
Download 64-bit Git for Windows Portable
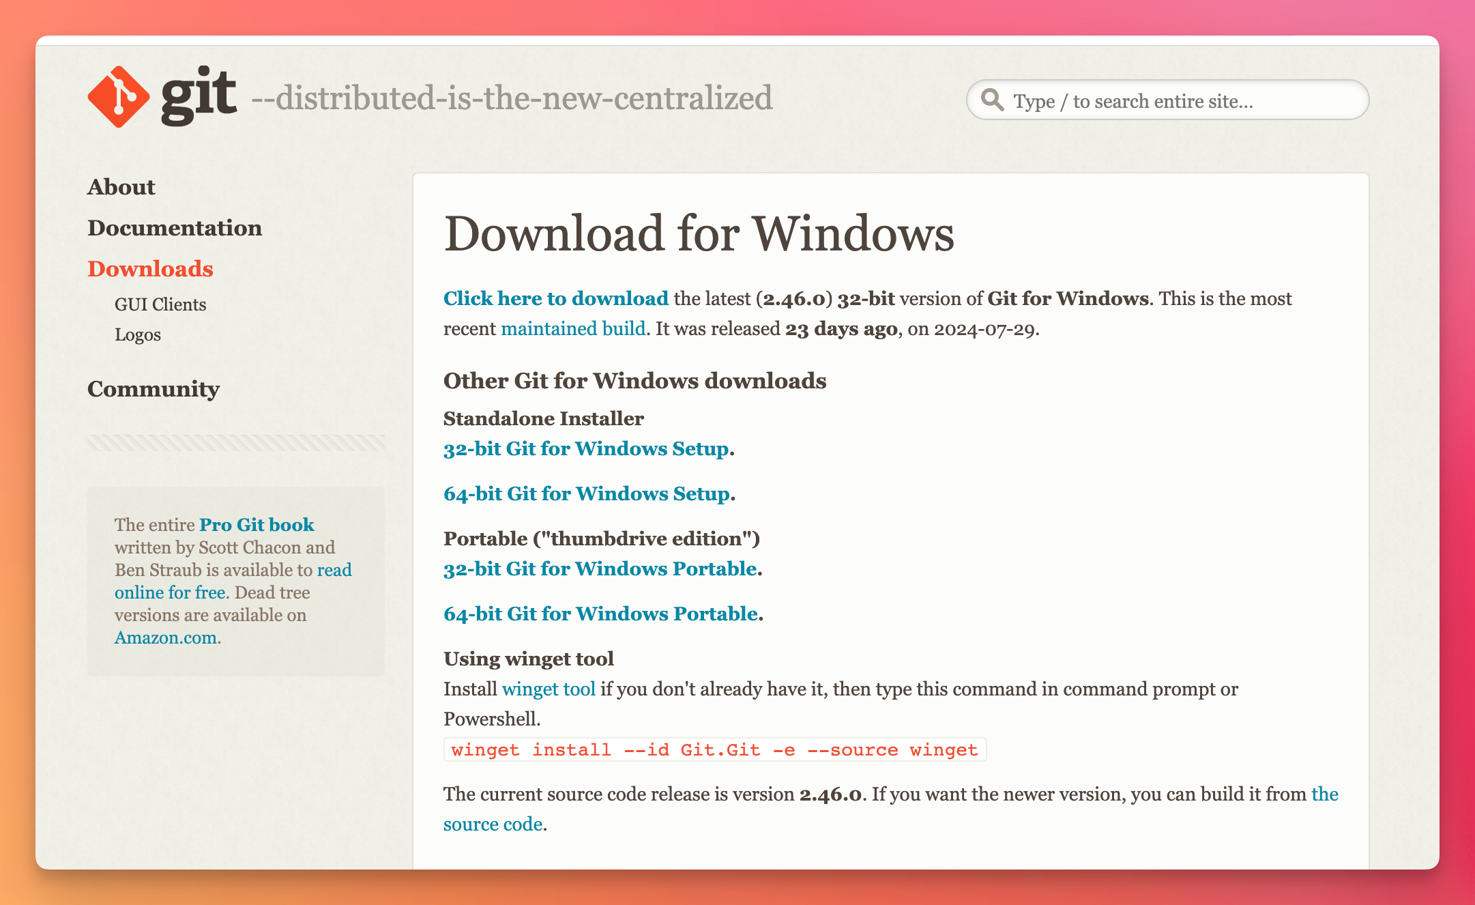pyautogui.click(x=601, y=614)
